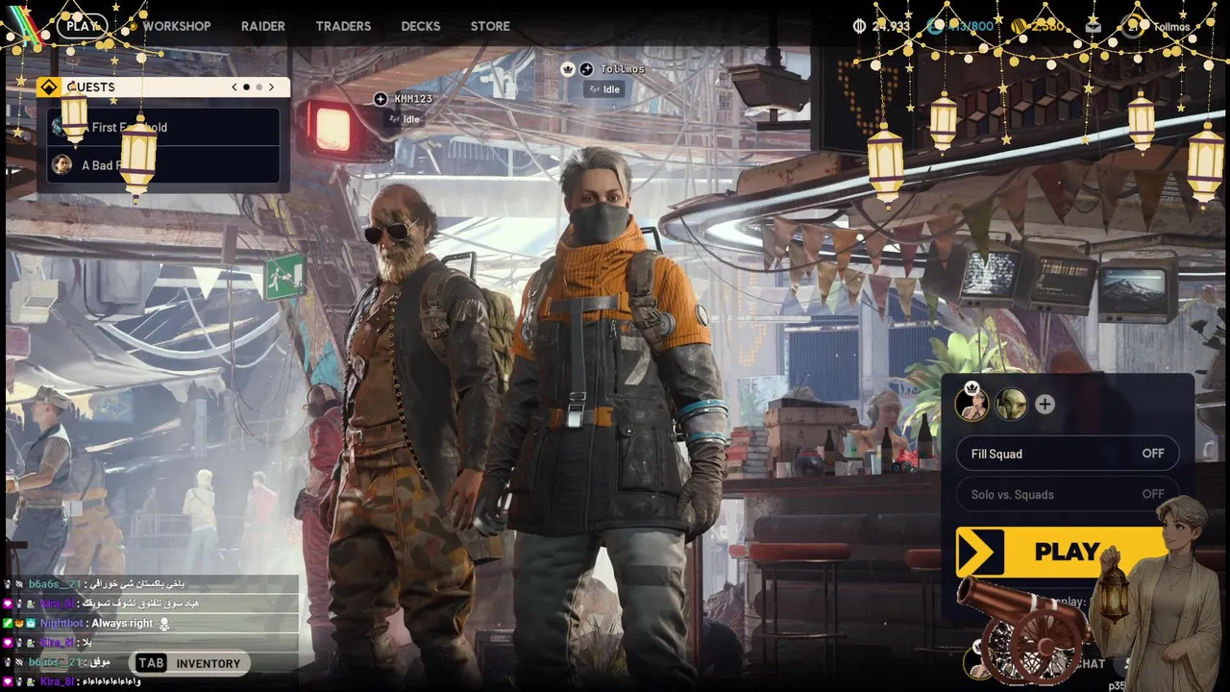Viewport: 1230px width, 692px height.
Task: Select the first quests page dot
Action: pos(246,86)
